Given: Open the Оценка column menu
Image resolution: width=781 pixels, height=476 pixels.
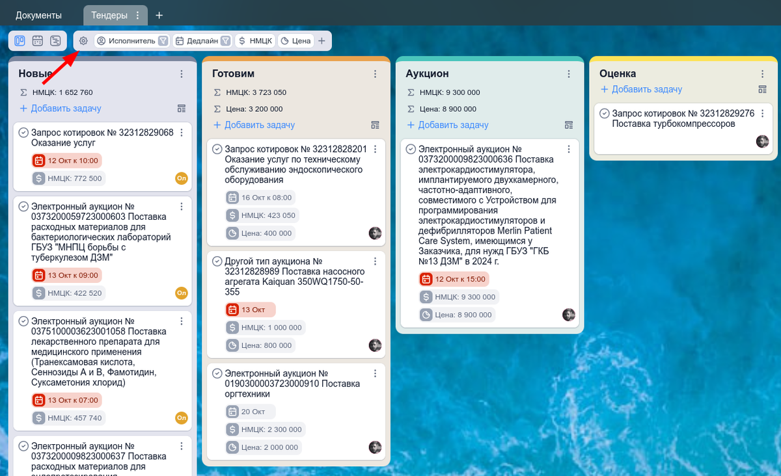Looking at the screenshot, I should 763,74.
